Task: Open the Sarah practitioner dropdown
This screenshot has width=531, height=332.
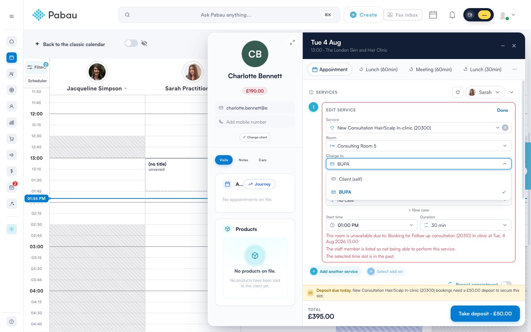Action: (x=485, y=92)
